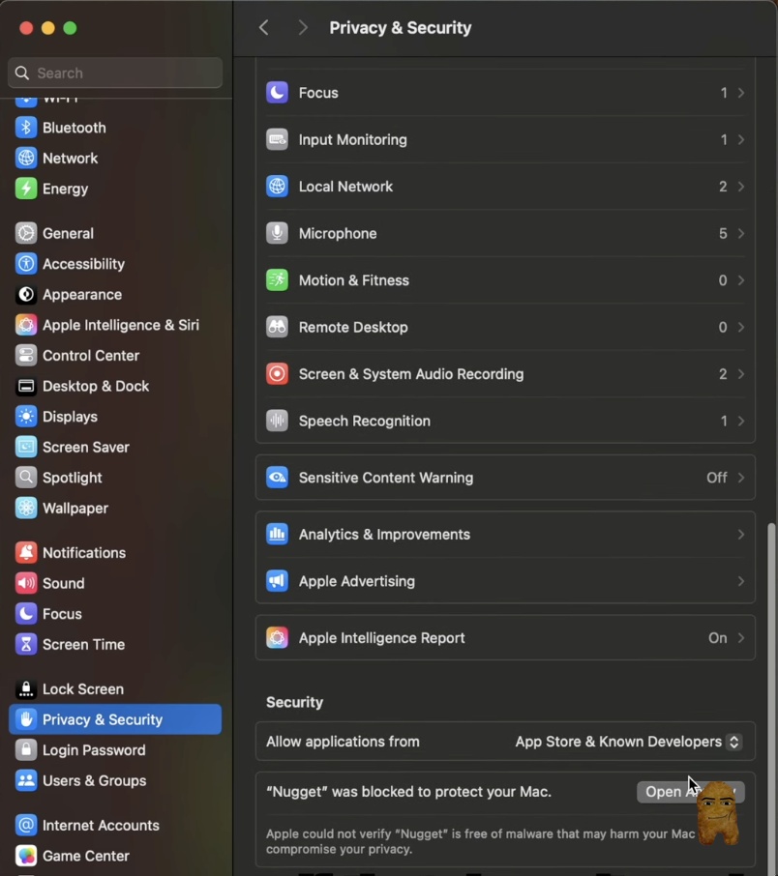Select the Appearance icon
Image resolution: width=778 pixels, height=876 pixels.
tap(26, 295)
